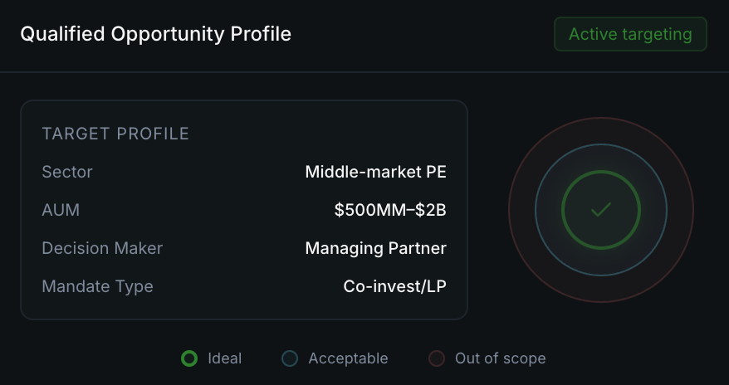Click the AUM field label

(61, 210)
